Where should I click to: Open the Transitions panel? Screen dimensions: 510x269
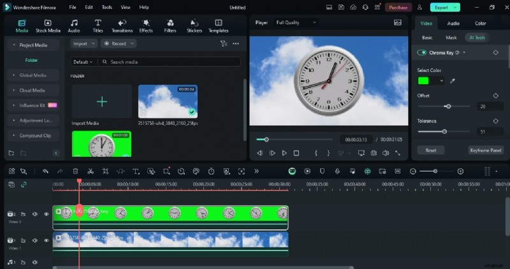122,25
